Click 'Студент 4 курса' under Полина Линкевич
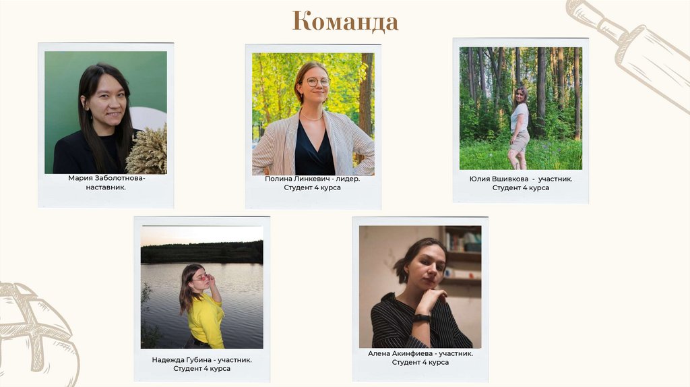 coord(313,187)
